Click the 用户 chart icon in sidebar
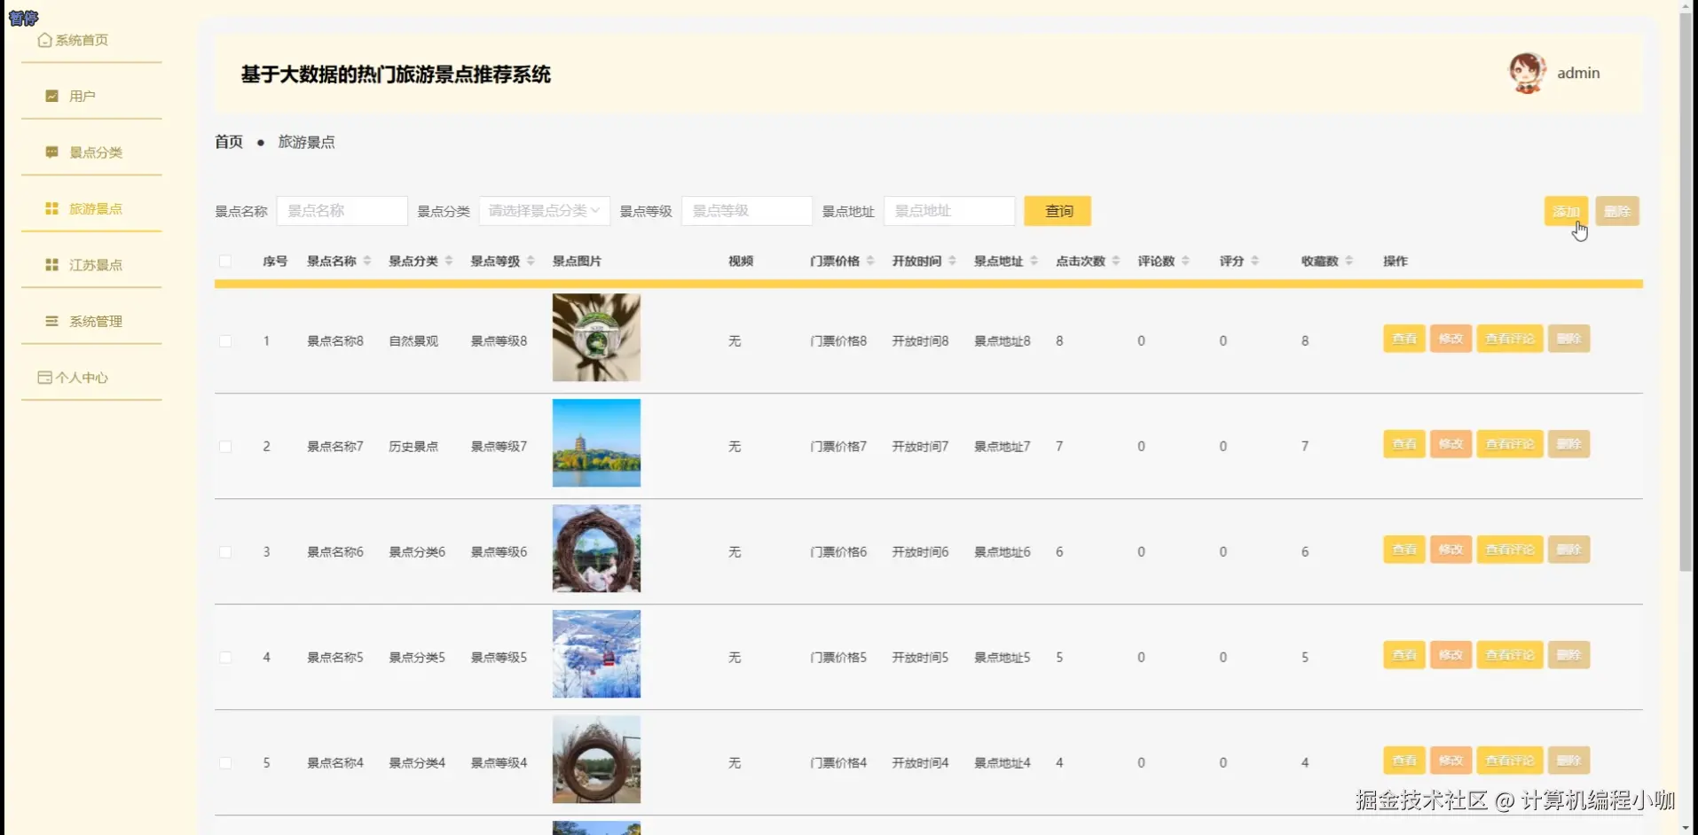Image resolution: width=1698 pixels, height=835 pixels. (x=51, y=95)
